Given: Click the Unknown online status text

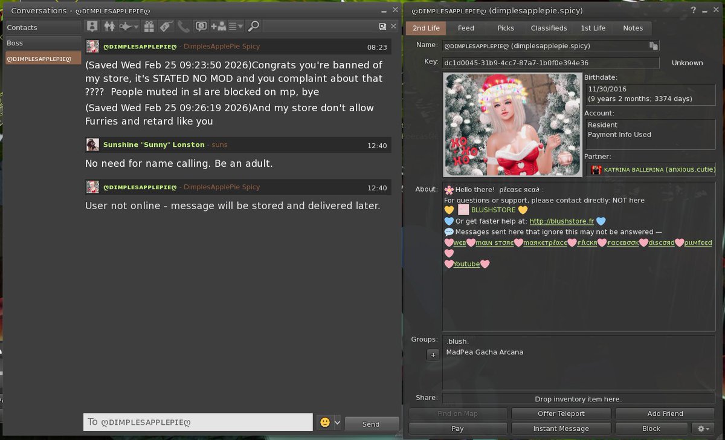Looking at the screenshot, I should pos(687,63).
